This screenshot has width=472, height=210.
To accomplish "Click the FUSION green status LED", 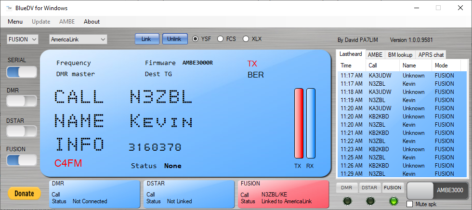I will coord(393,201).
